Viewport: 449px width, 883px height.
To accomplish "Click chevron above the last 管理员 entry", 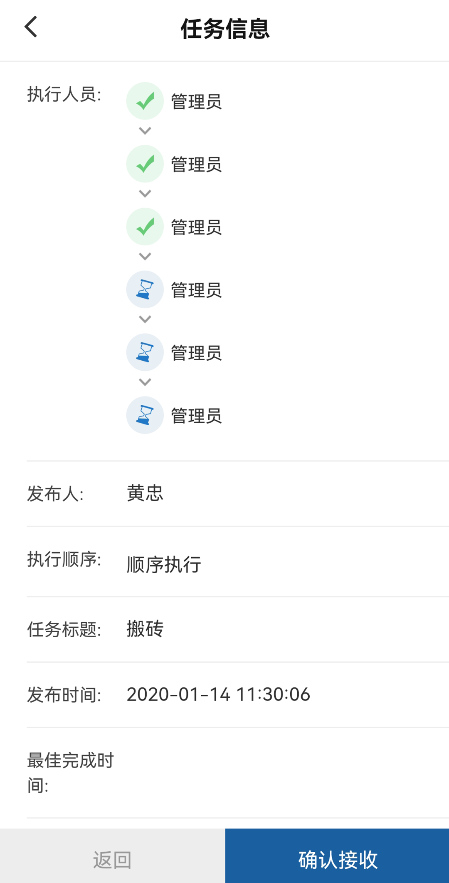I will coord(145,382).
